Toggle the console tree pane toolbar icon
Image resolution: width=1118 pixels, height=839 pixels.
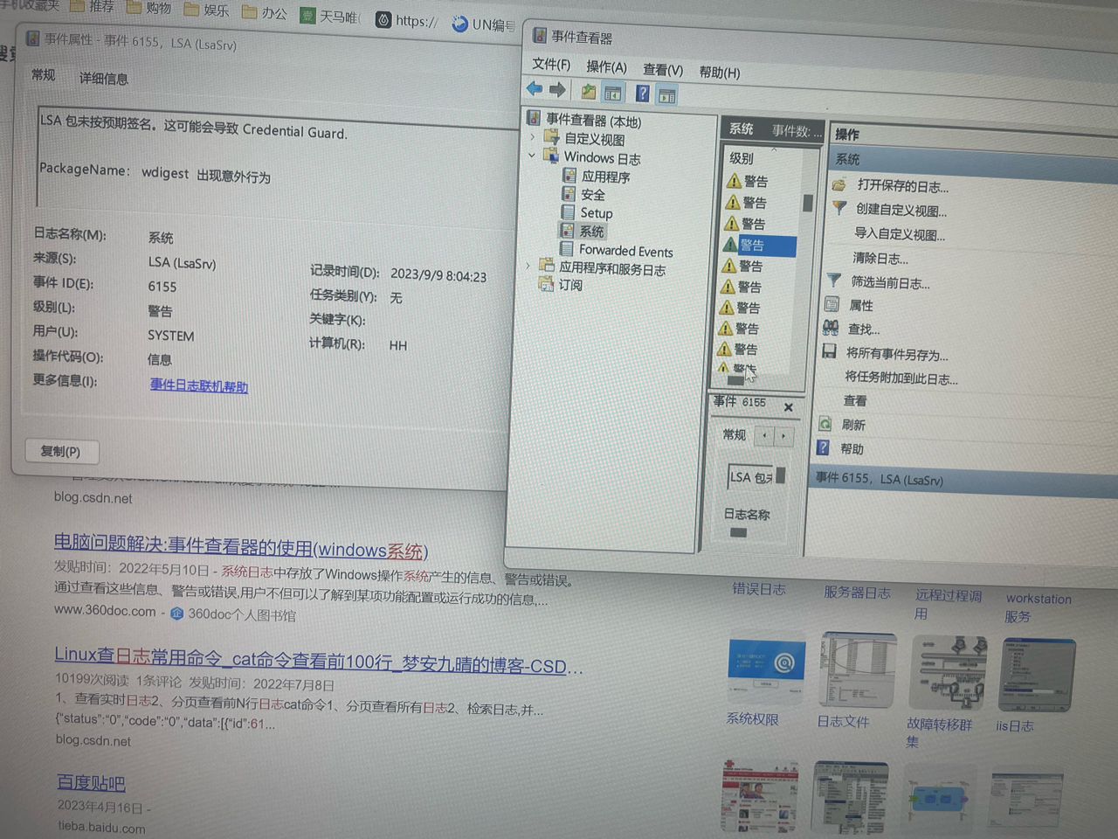612,93
